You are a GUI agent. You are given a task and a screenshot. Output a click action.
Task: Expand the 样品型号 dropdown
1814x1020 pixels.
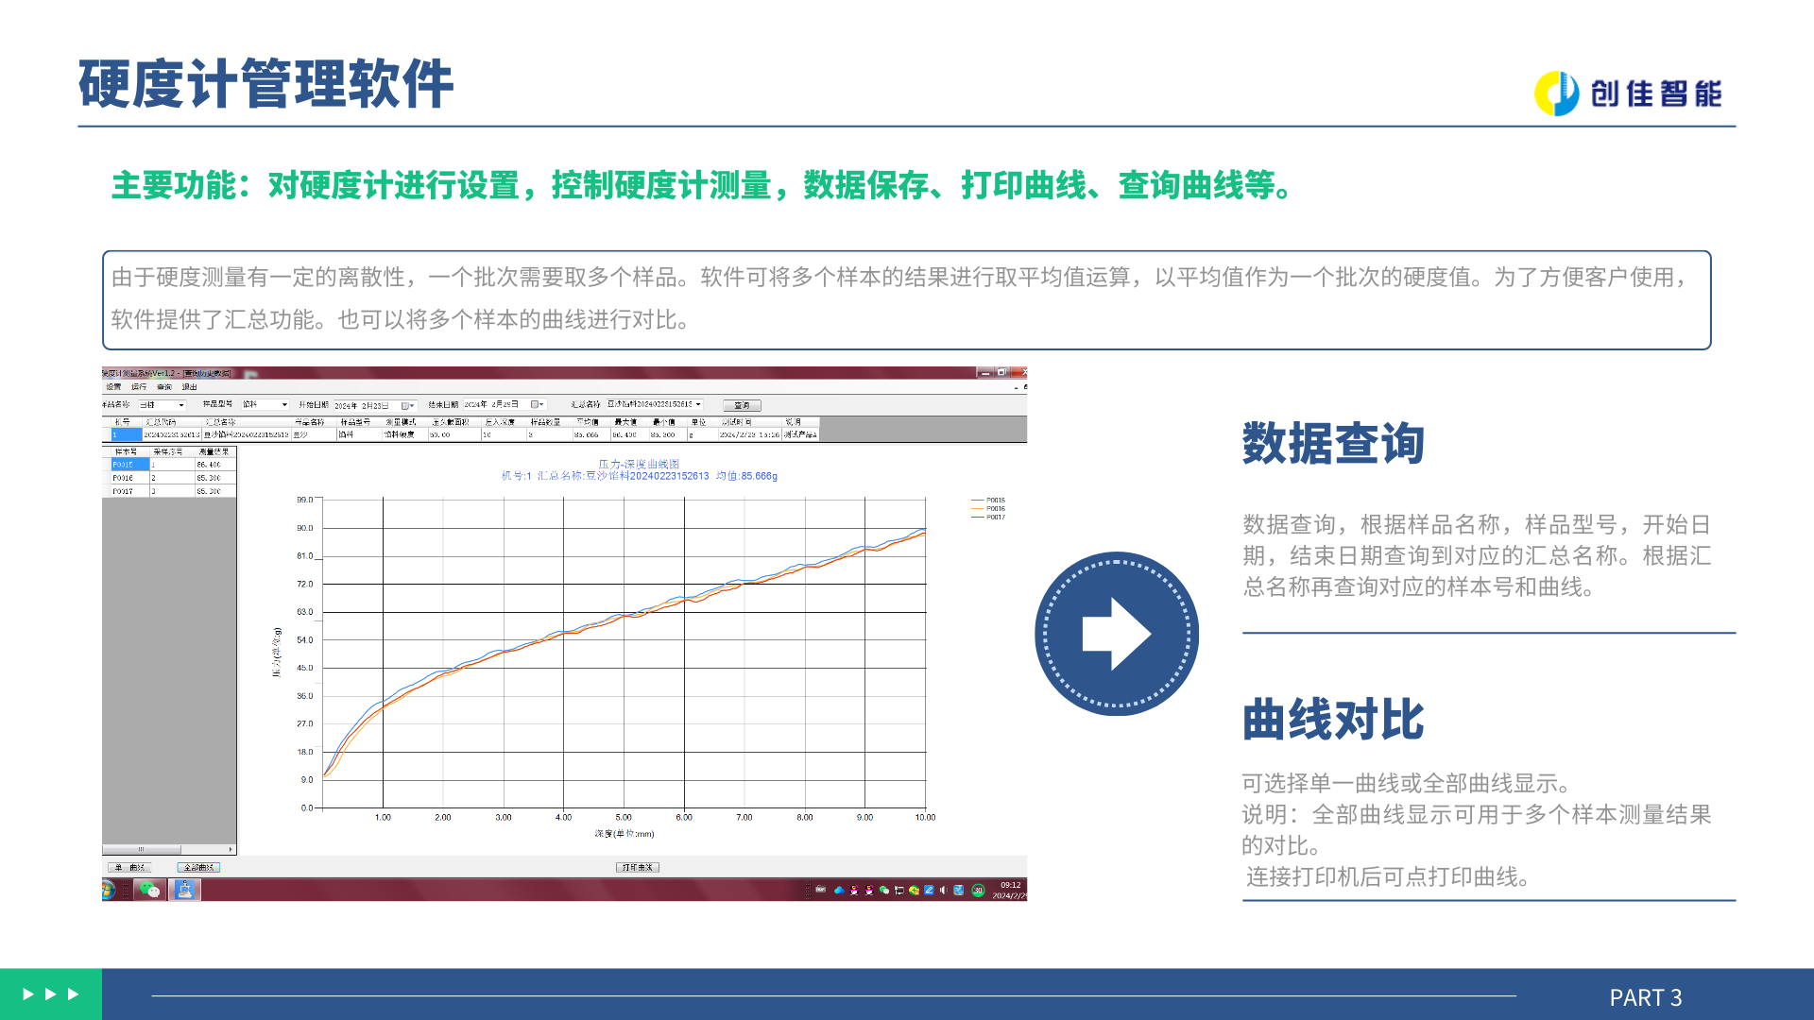click(x=284, y=405)
